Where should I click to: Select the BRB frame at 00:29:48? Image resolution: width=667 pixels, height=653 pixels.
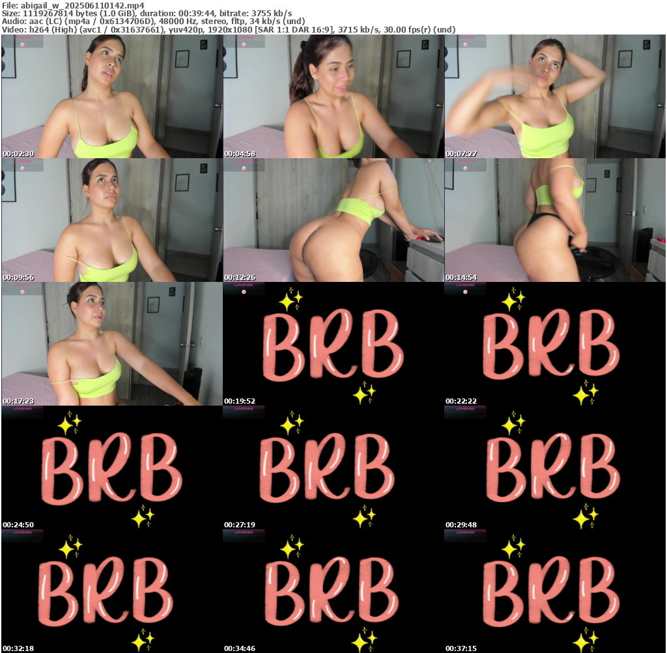555,467
